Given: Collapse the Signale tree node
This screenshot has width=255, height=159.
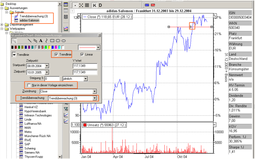Looking at the screenshot, I should point(7,12).
